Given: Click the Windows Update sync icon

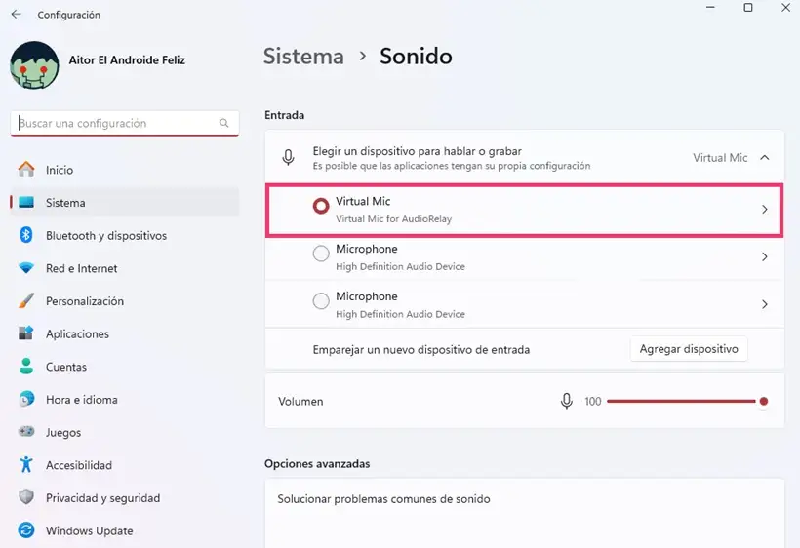Looking at the screenshot, I should pyautogui.click(x=26, y=530).
